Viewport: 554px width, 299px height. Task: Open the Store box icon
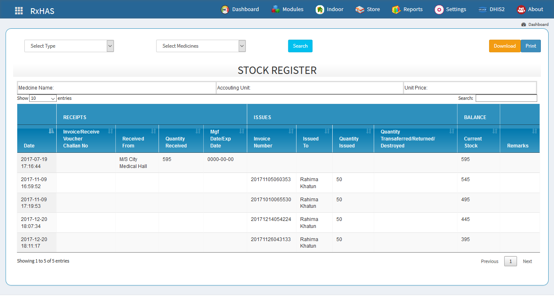[x=360, y=9]
